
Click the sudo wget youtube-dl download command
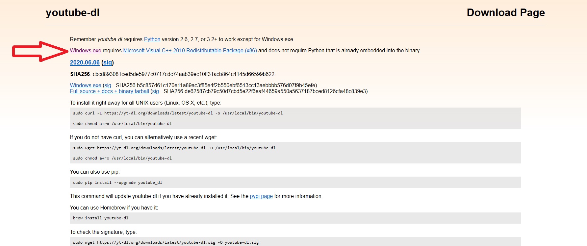(174, 148)
